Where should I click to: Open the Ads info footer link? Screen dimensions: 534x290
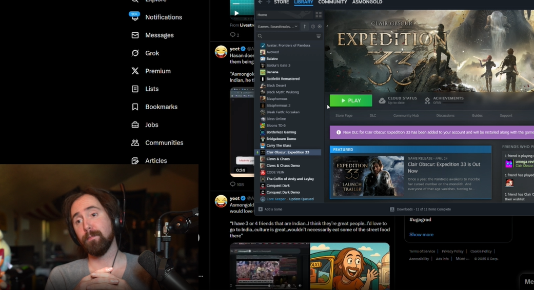[x=442, y=259]
